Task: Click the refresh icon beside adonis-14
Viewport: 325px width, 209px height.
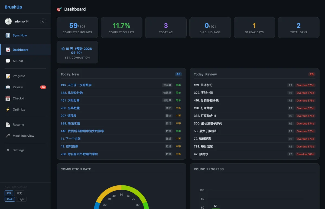Action: (43, 21)
